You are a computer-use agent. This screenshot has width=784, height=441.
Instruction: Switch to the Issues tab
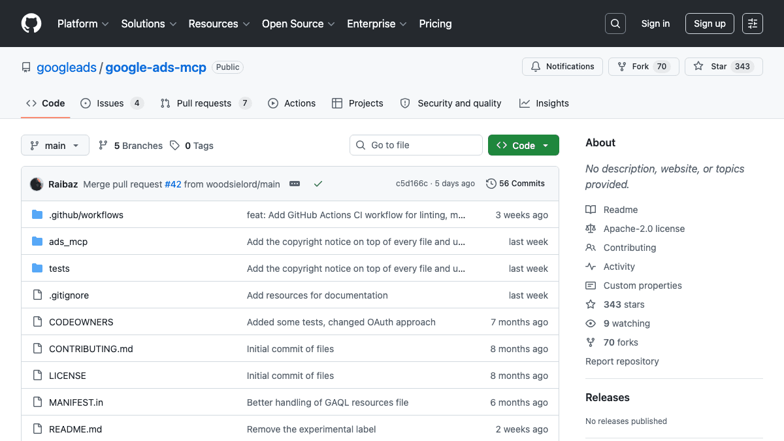[111, 103]
